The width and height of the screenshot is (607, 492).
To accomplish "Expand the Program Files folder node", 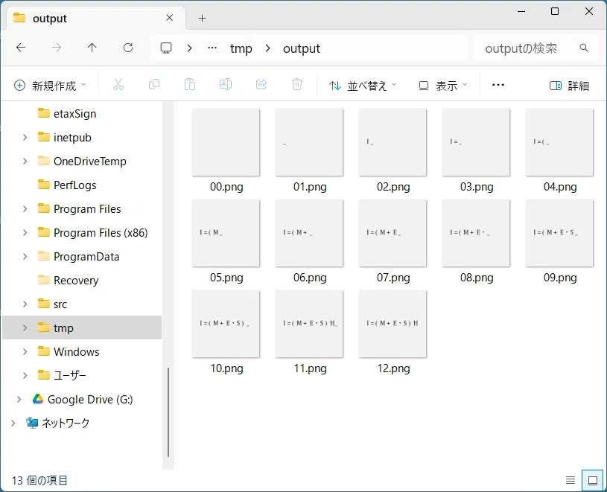I will click(x=25, y=209).
